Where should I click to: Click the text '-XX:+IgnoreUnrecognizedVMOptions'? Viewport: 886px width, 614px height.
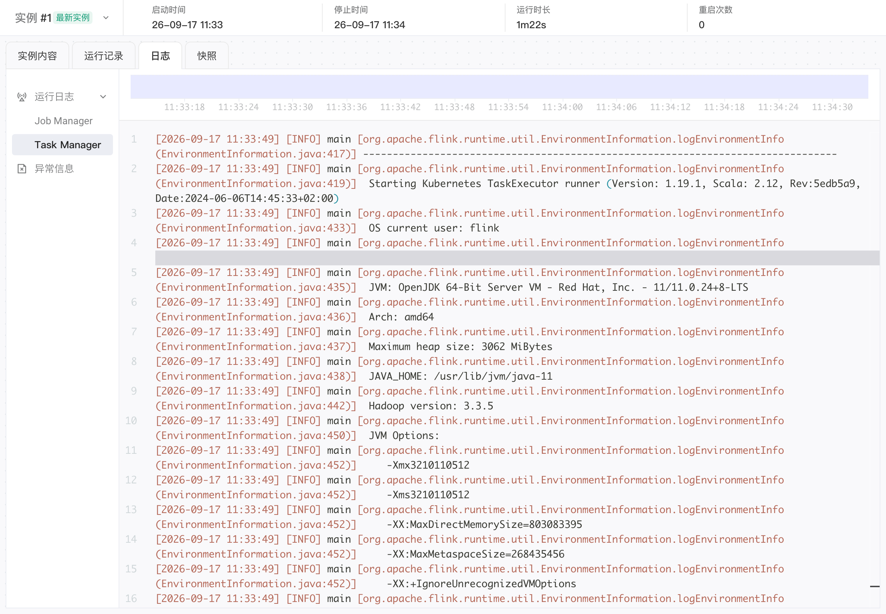481,584
